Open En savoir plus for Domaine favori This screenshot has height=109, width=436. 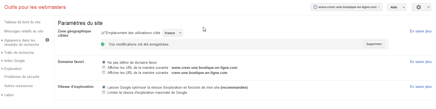(421, 62)
